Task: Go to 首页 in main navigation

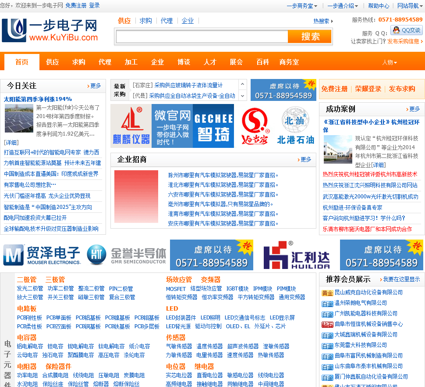Action: 21,62
